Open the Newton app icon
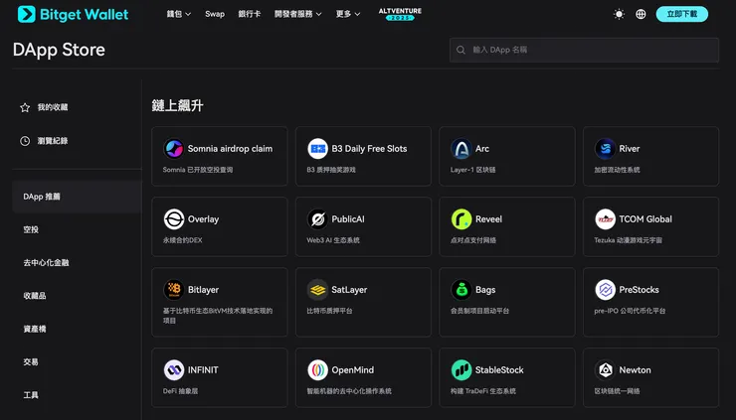The width and height of the screenshot is (736, 420). point(605,369)
